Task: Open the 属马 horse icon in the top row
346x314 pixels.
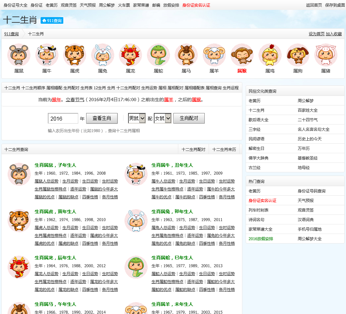Action: click(x=186, y=55)
